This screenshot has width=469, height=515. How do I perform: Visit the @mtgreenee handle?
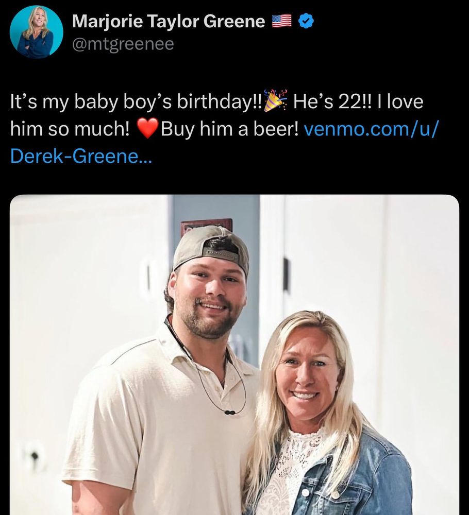coord(123,44)
